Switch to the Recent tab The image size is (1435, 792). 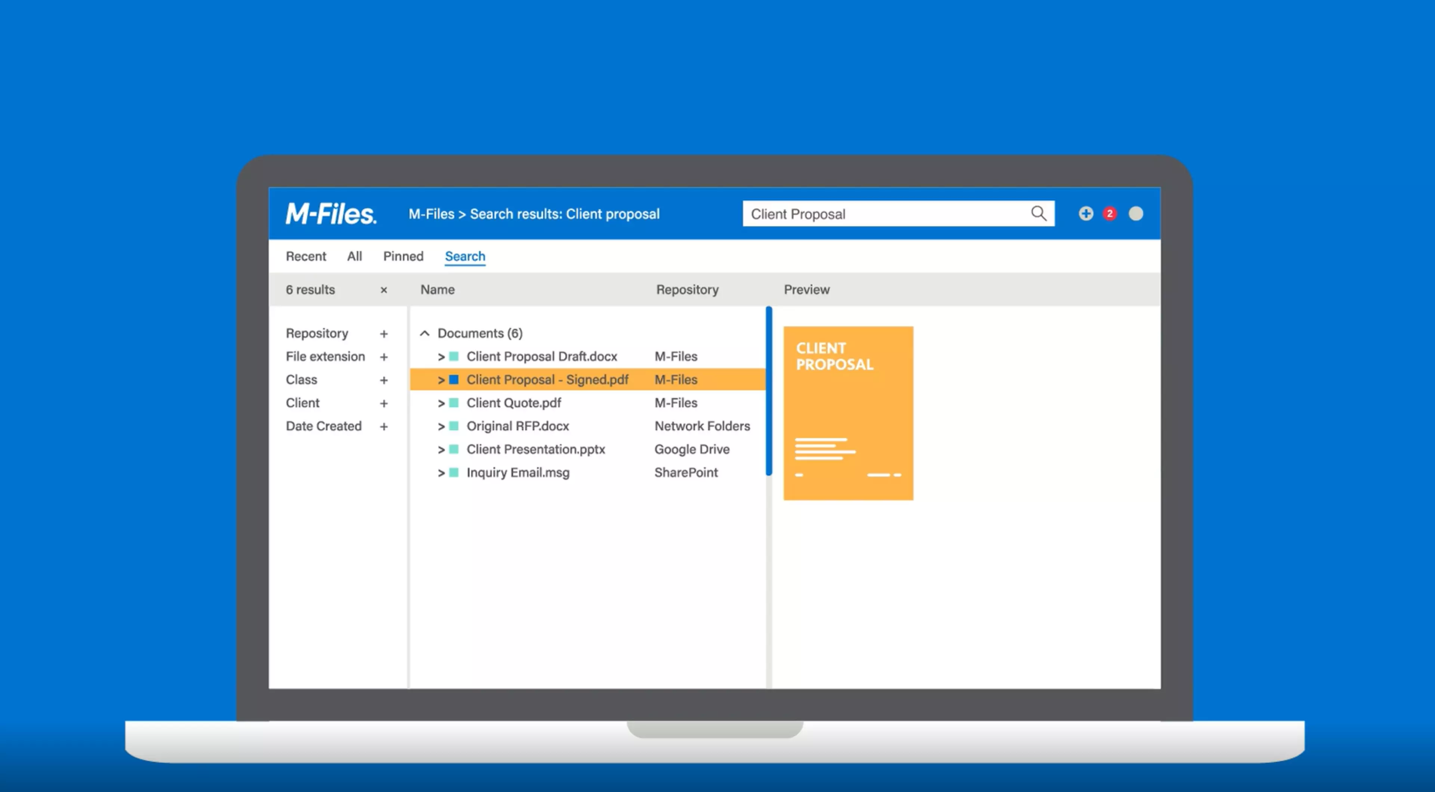click(x=306, y=256)
